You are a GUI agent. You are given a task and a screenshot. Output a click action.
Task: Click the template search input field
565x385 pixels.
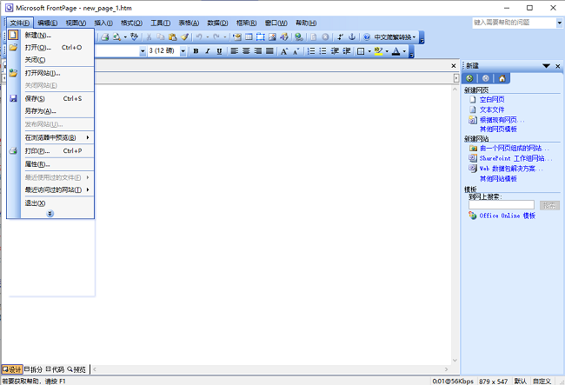[502, 205]
